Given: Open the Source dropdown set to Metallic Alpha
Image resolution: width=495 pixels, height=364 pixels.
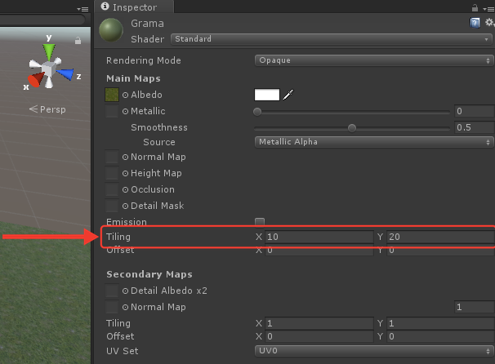Looking at the screenshot, I should [x=374, y=142].
